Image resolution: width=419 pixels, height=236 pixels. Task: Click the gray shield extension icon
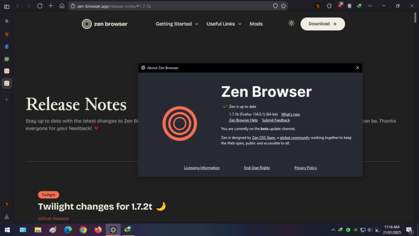pos(350,6)
